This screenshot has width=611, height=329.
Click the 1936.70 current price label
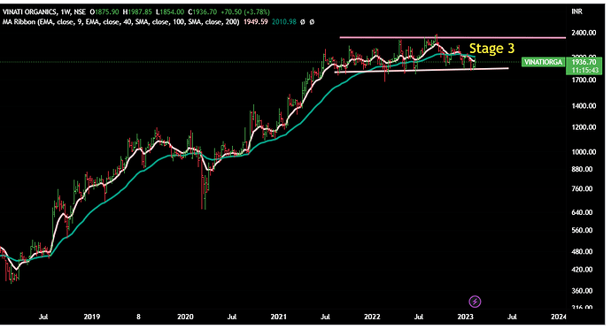pos(584,62)
